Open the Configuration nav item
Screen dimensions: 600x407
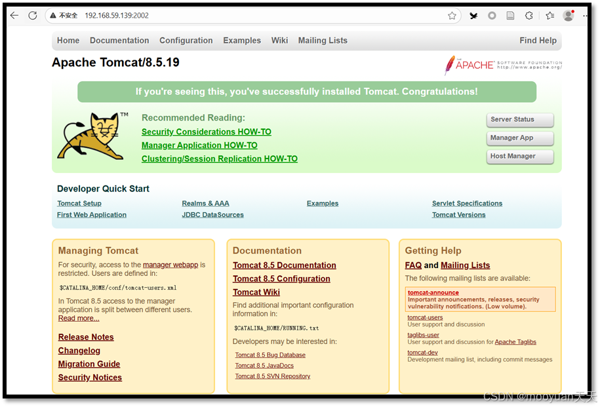pos(186,41)
